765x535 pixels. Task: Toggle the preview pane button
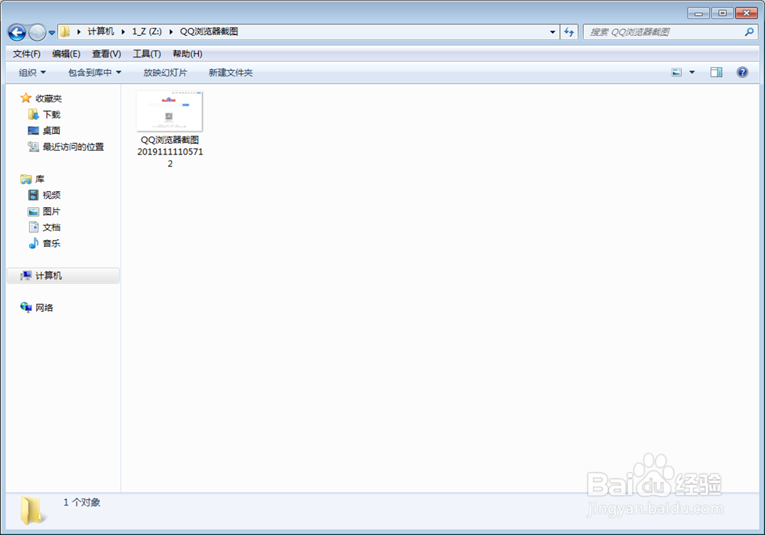716,73
